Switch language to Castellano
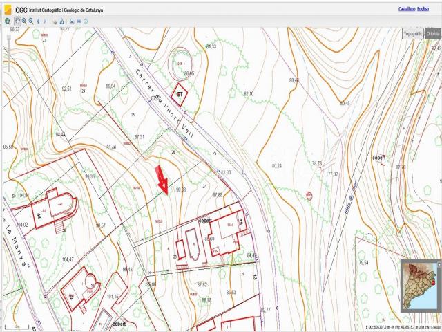 pyautogui.click(x=409, y=9)
